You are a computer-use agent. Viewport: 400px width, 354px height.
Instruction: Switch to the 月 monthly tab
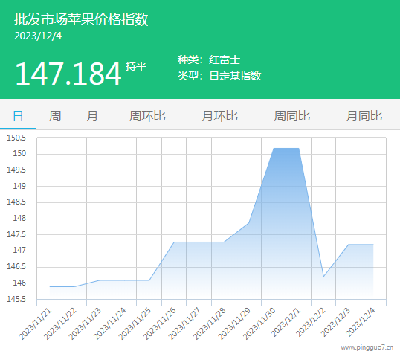pyautogui.click(x=91, y=116)
